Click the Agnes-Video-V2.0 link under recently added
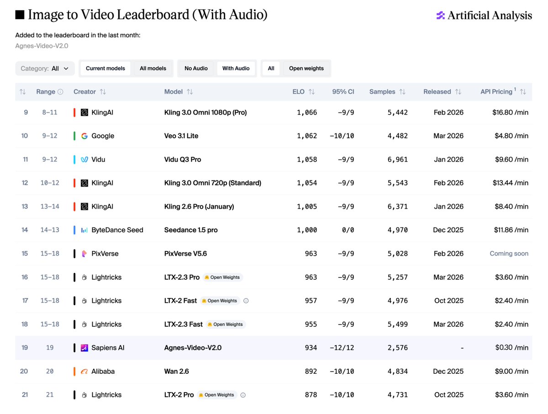 coord(42,46)
